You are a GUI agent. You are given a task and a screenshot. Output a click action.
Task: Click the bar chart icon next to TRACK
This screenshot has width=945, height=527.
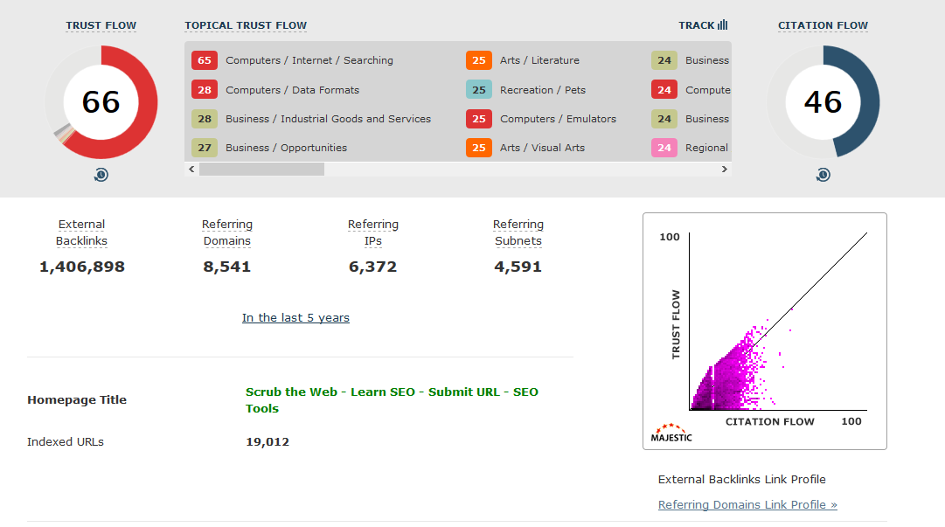(723, 24)
